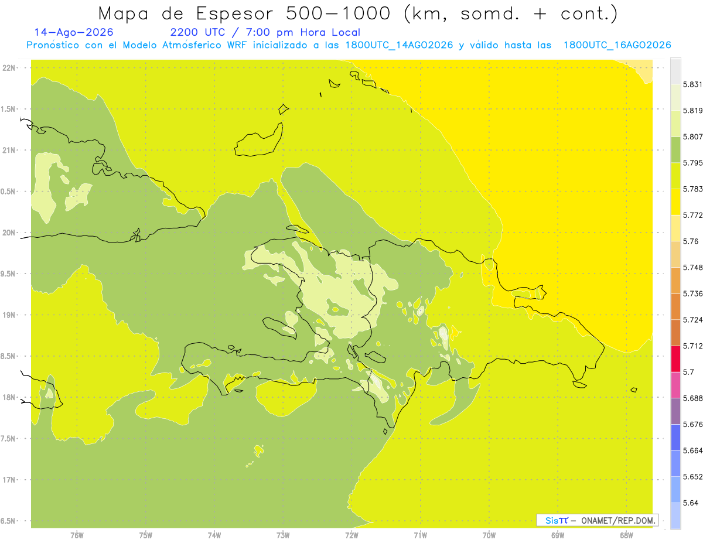Click the 18N latitude label
This screenshot has width=703, height=543.
9,398
